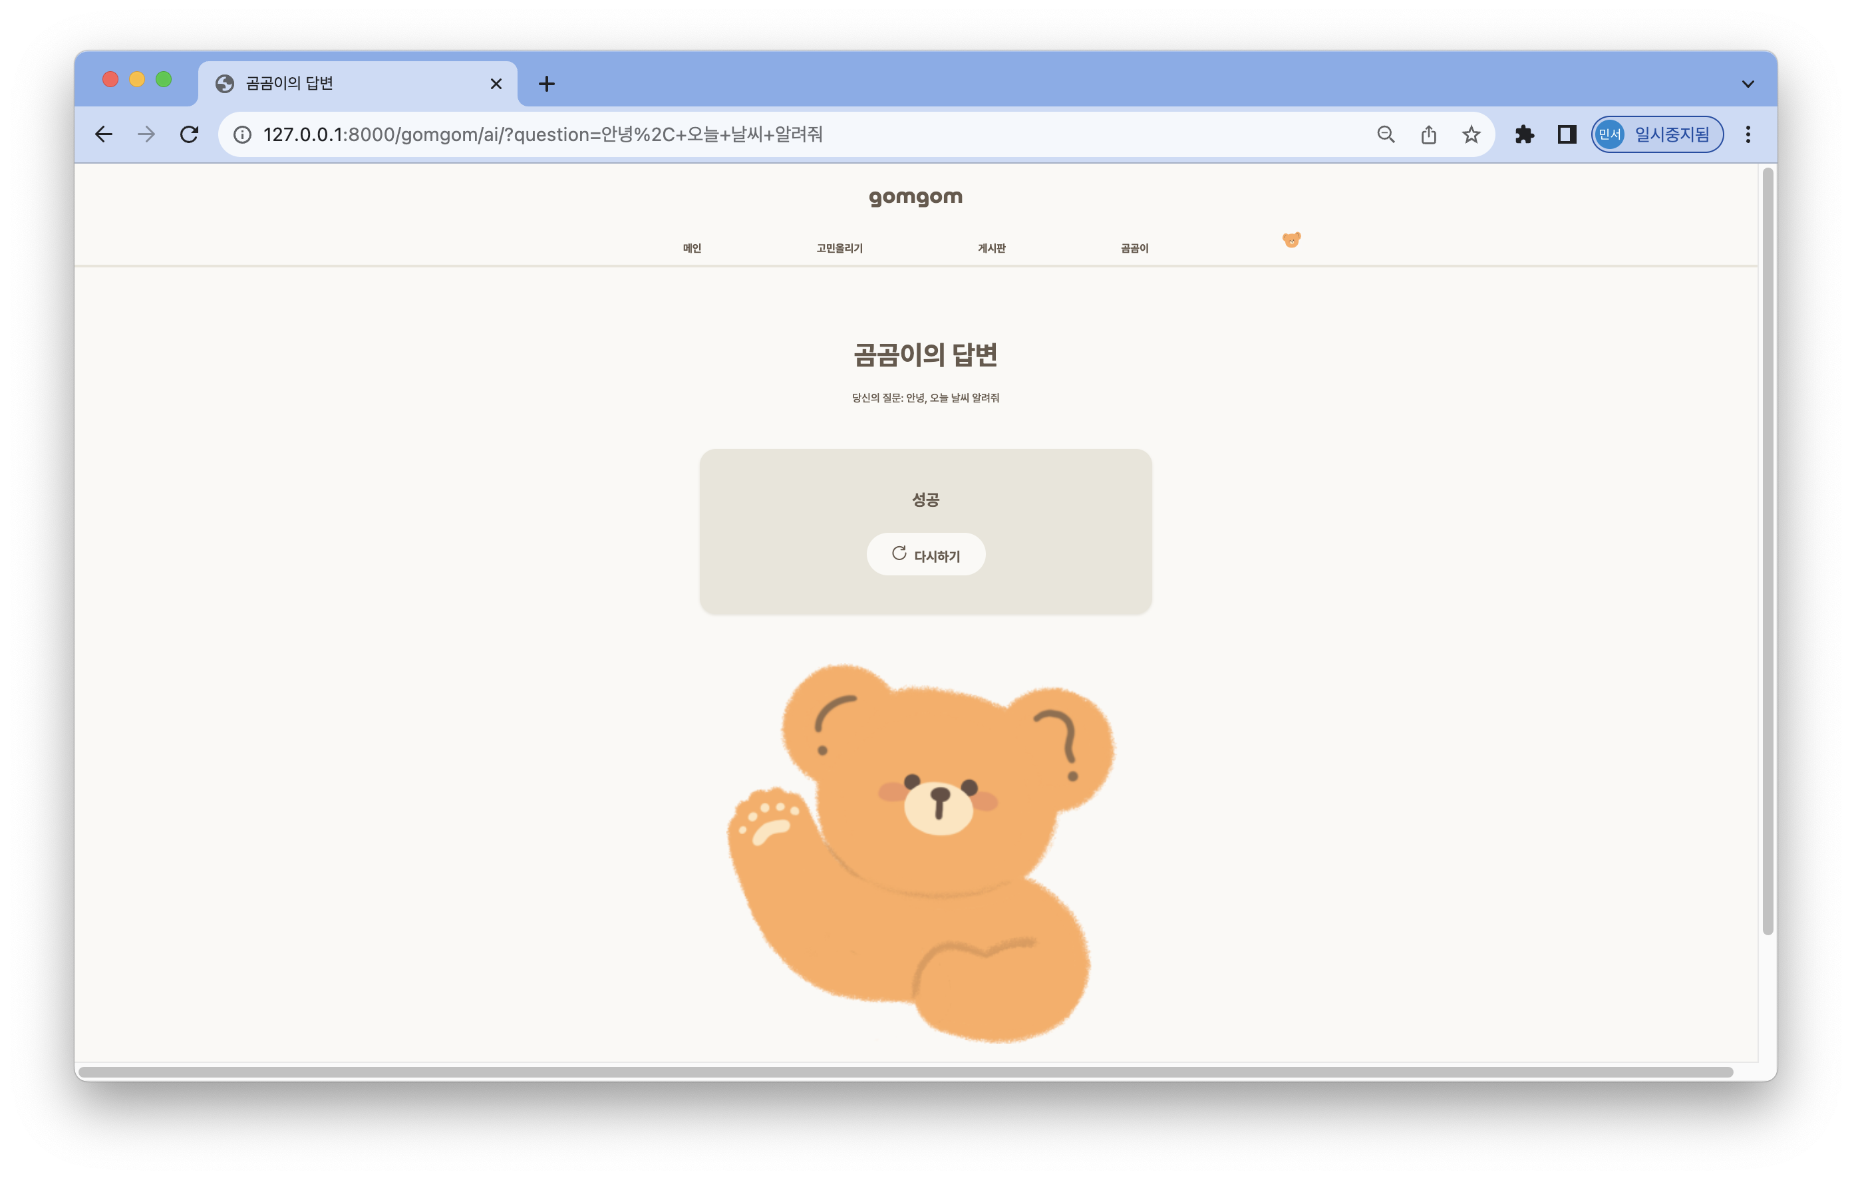The image size is (1852, 1180).
Task: Open the 게시판 menu item
Action: click(x=991, y=247)
